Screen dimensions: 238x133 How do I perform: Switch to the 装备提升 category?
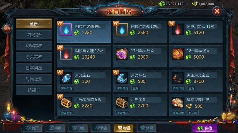click(x=34, y=35)
